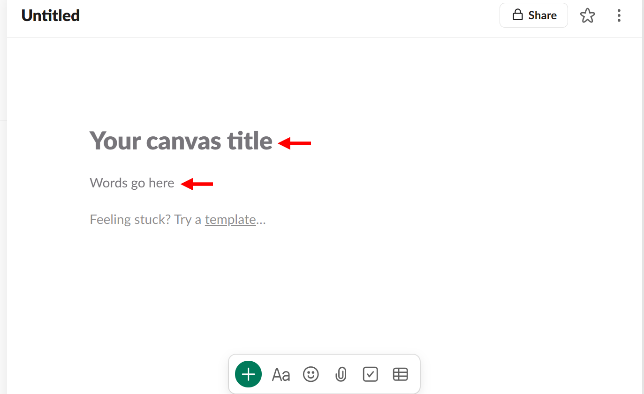Click the lock icon inside the Share button
The height and width of the screenshot is (394, 644).
(x=517, y=15)
